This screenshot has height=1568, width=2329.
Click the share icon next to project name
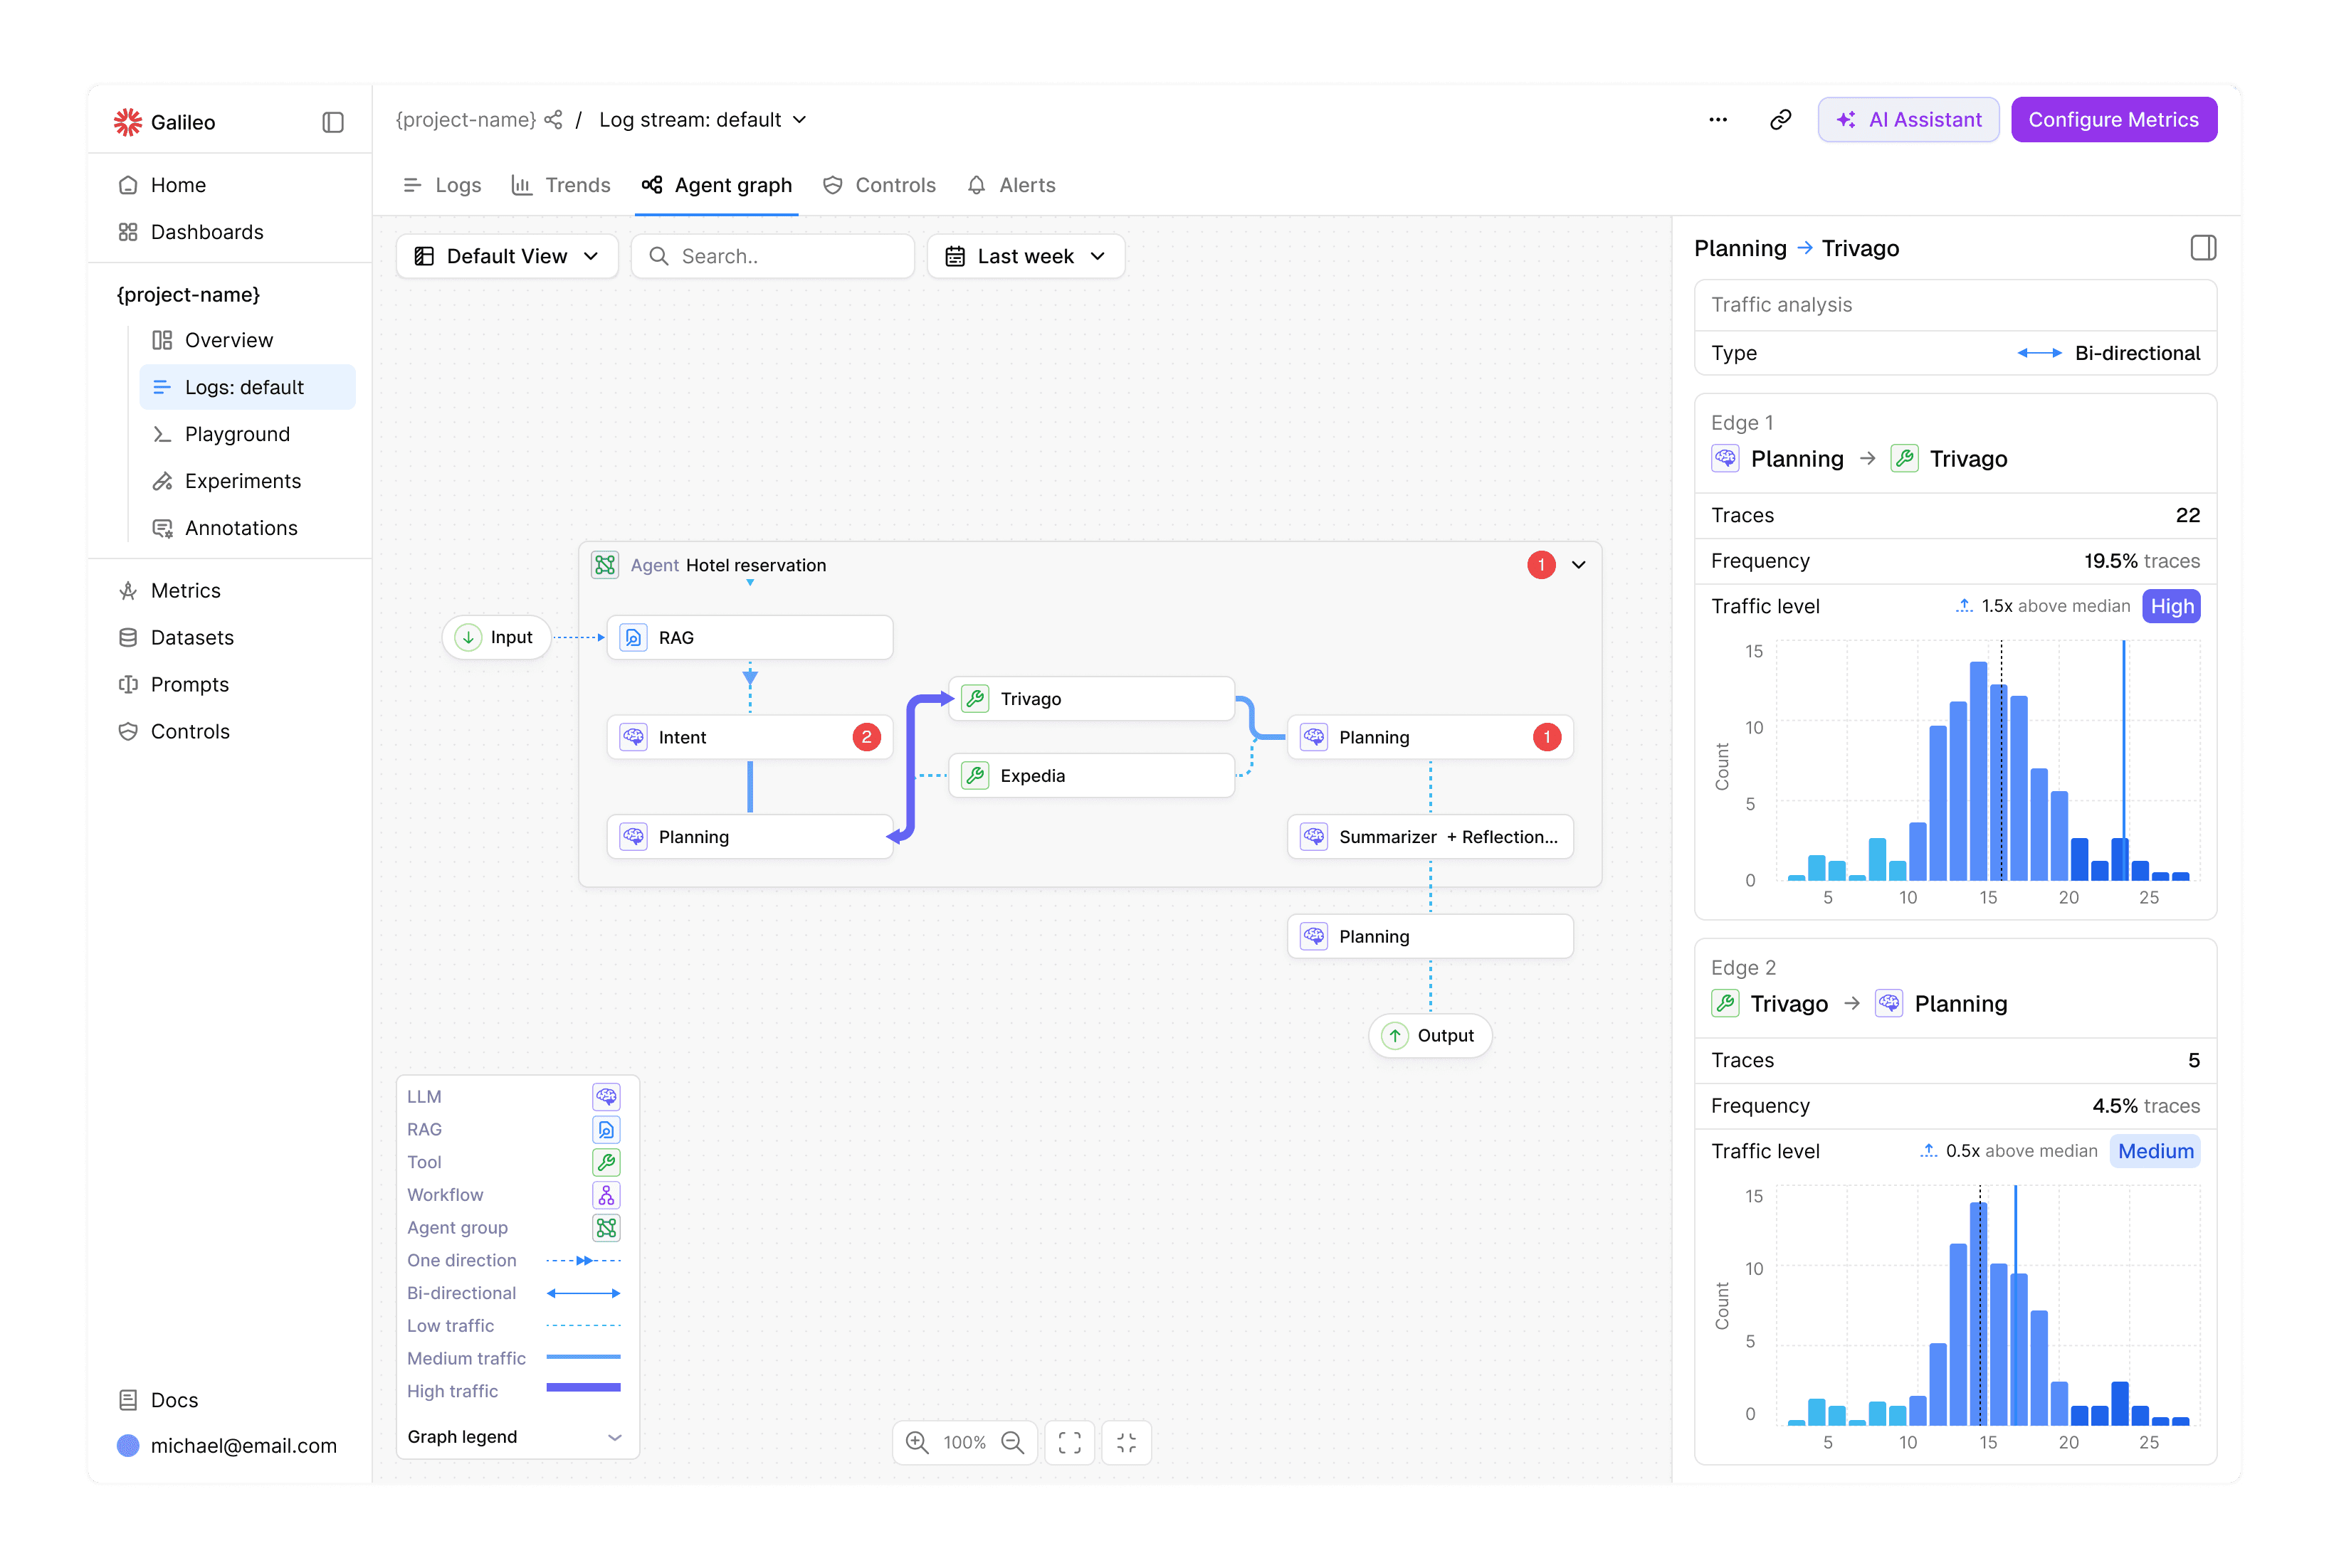tap(553, 120)
